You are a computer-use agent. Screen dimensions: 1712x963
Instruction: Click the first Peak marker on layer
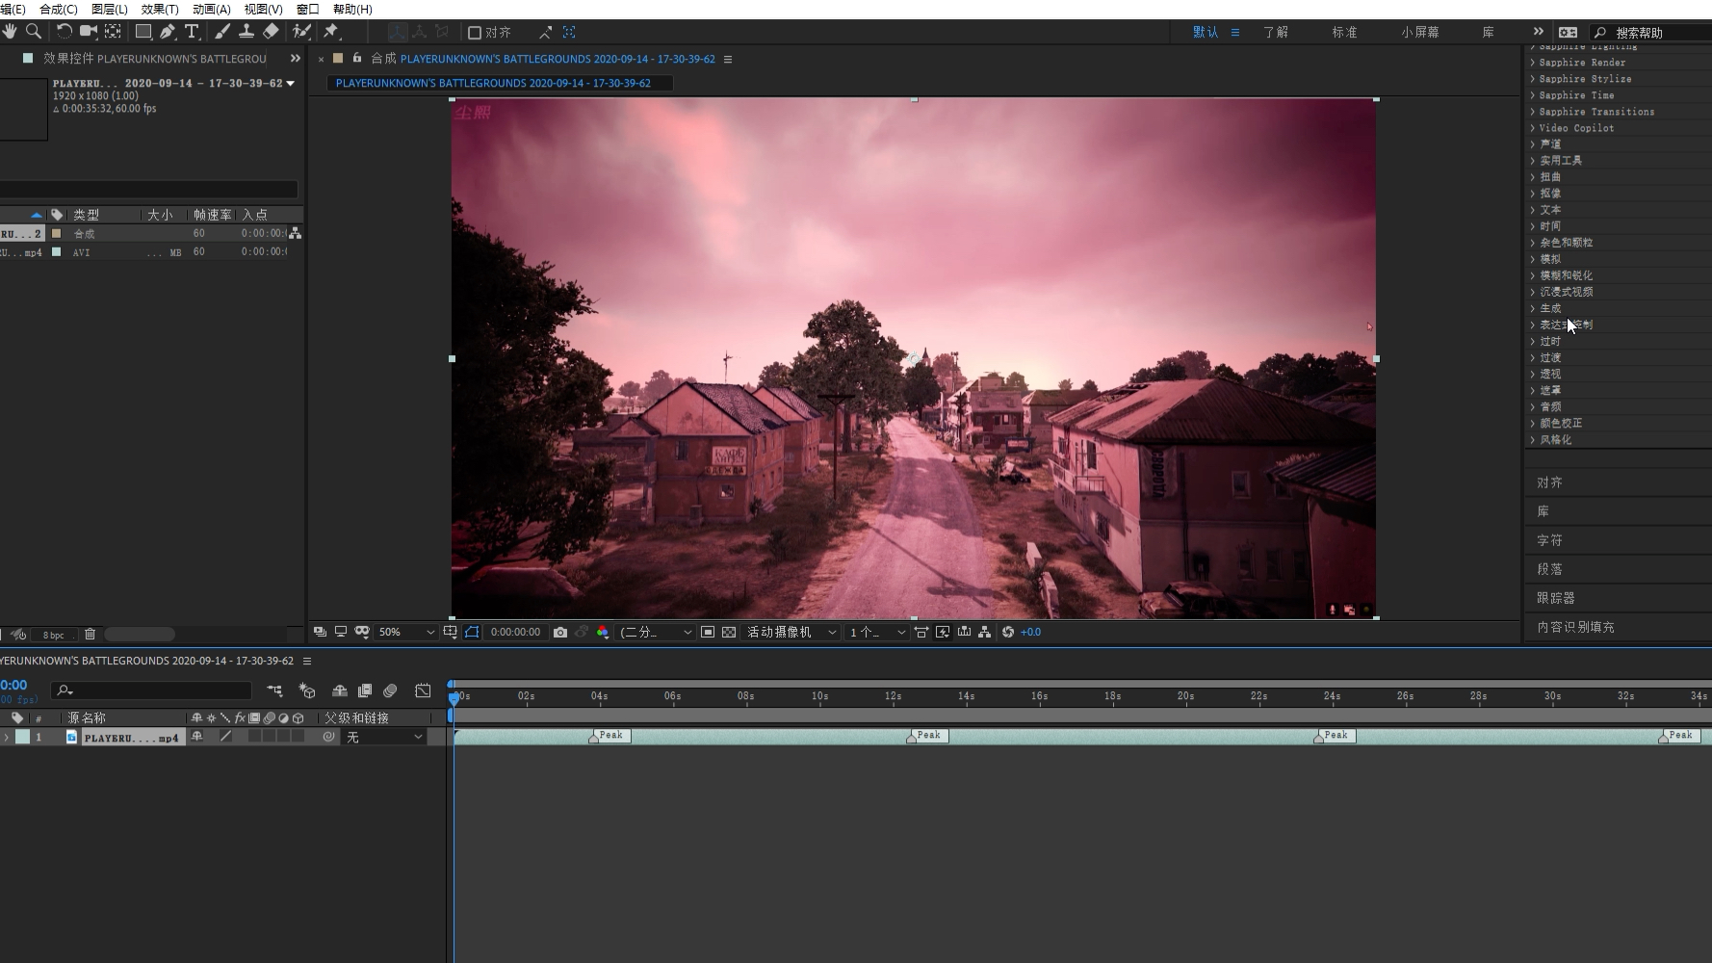tap(610, 736)
